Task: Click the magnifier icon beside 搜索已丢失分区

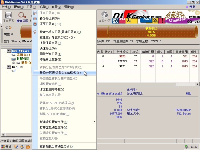Action: click(x=35, y=31)
